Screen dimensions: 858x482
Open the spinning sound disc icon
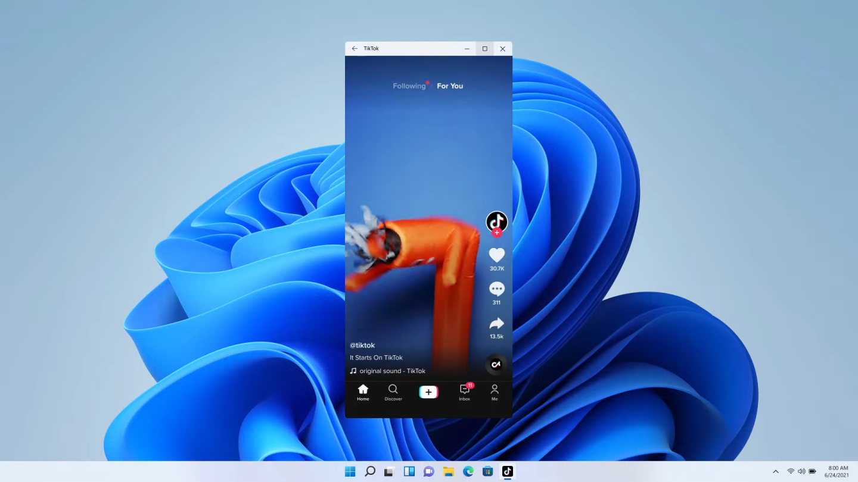click(496, 365)
